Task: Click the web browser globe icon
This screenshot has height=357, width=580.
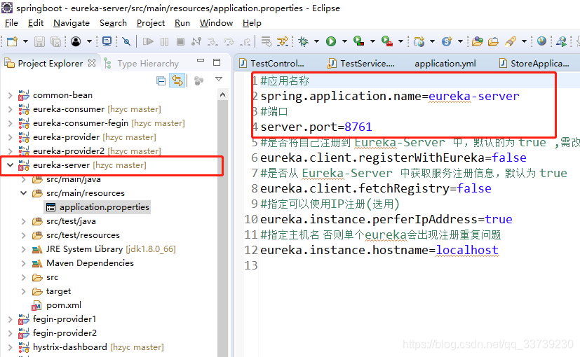Action: 542,41
